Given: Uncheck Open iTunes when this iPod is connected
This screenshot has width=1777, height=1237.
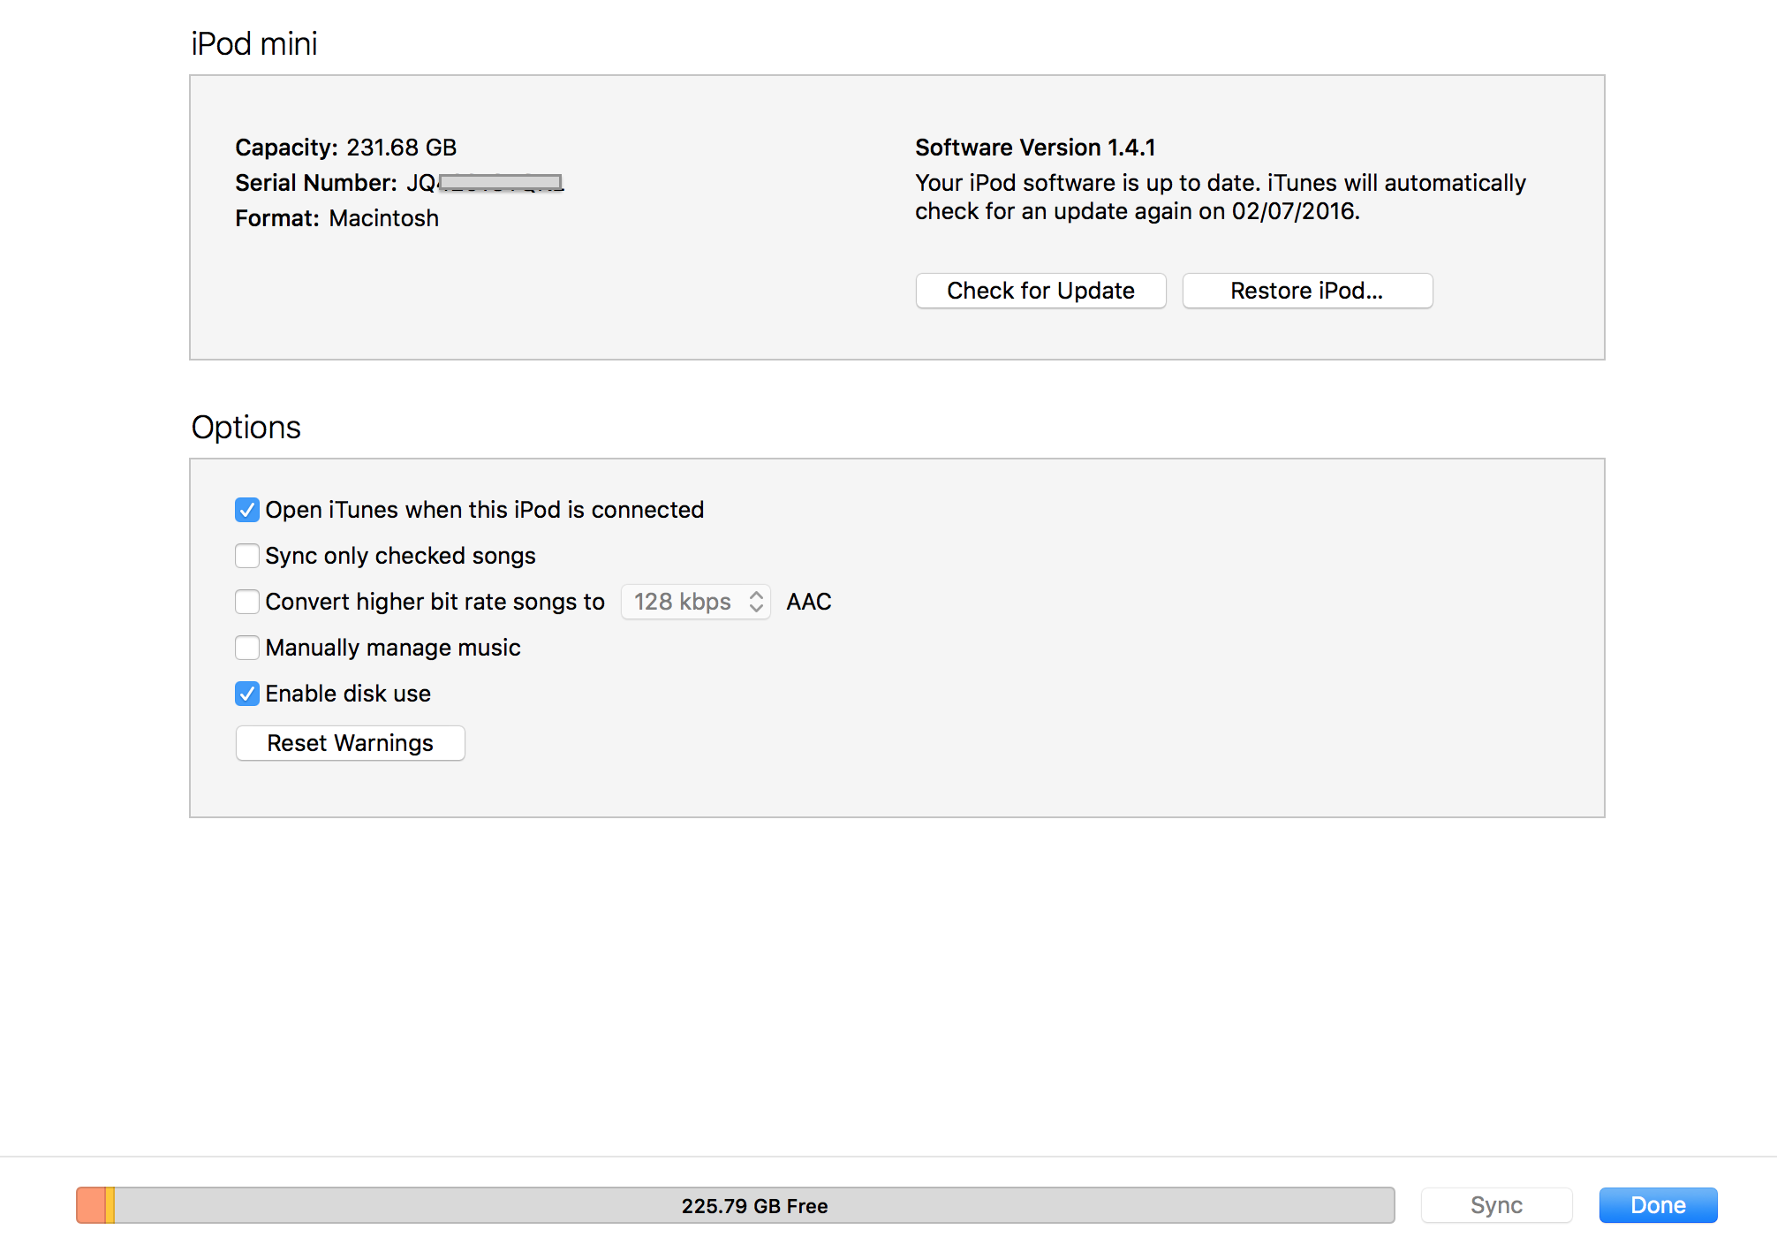Looking at the screenshot, I should 247,510.
